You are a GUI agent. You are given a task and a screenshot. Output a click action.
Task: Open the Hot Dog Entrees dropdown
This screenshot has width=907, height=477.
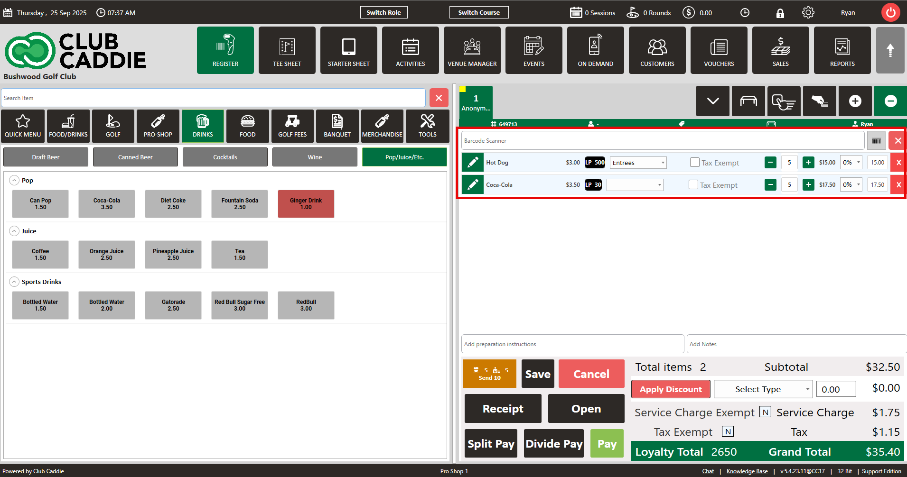point(638,163)
